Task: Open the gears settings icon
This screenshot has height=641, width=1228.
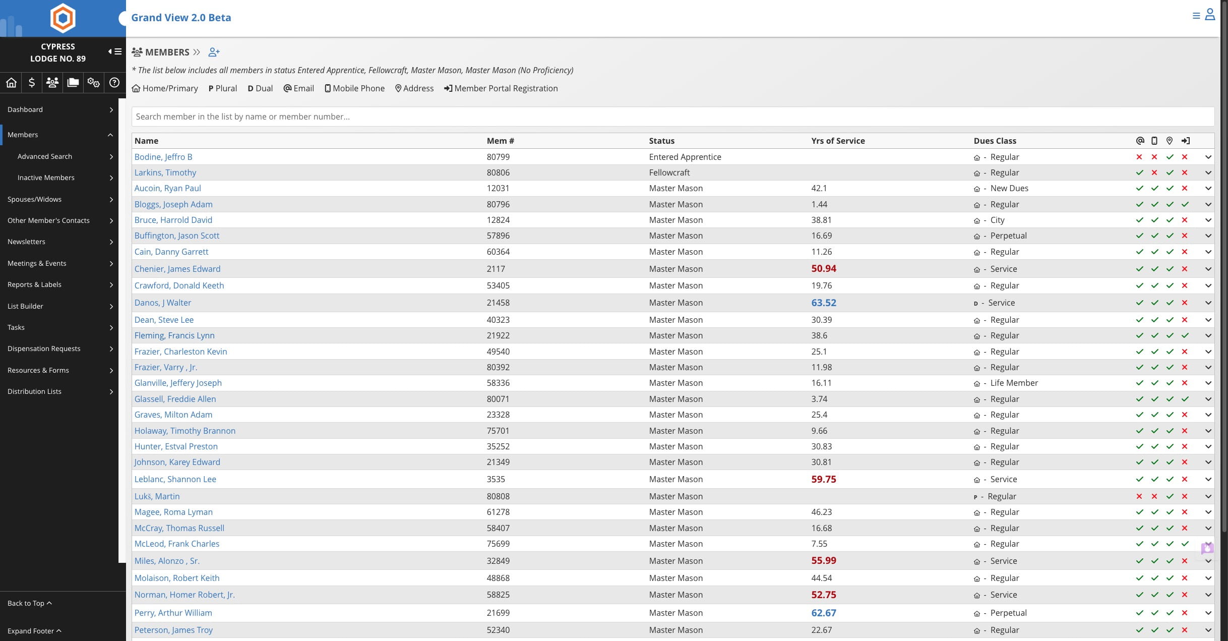Action: (x=94, y=82)
